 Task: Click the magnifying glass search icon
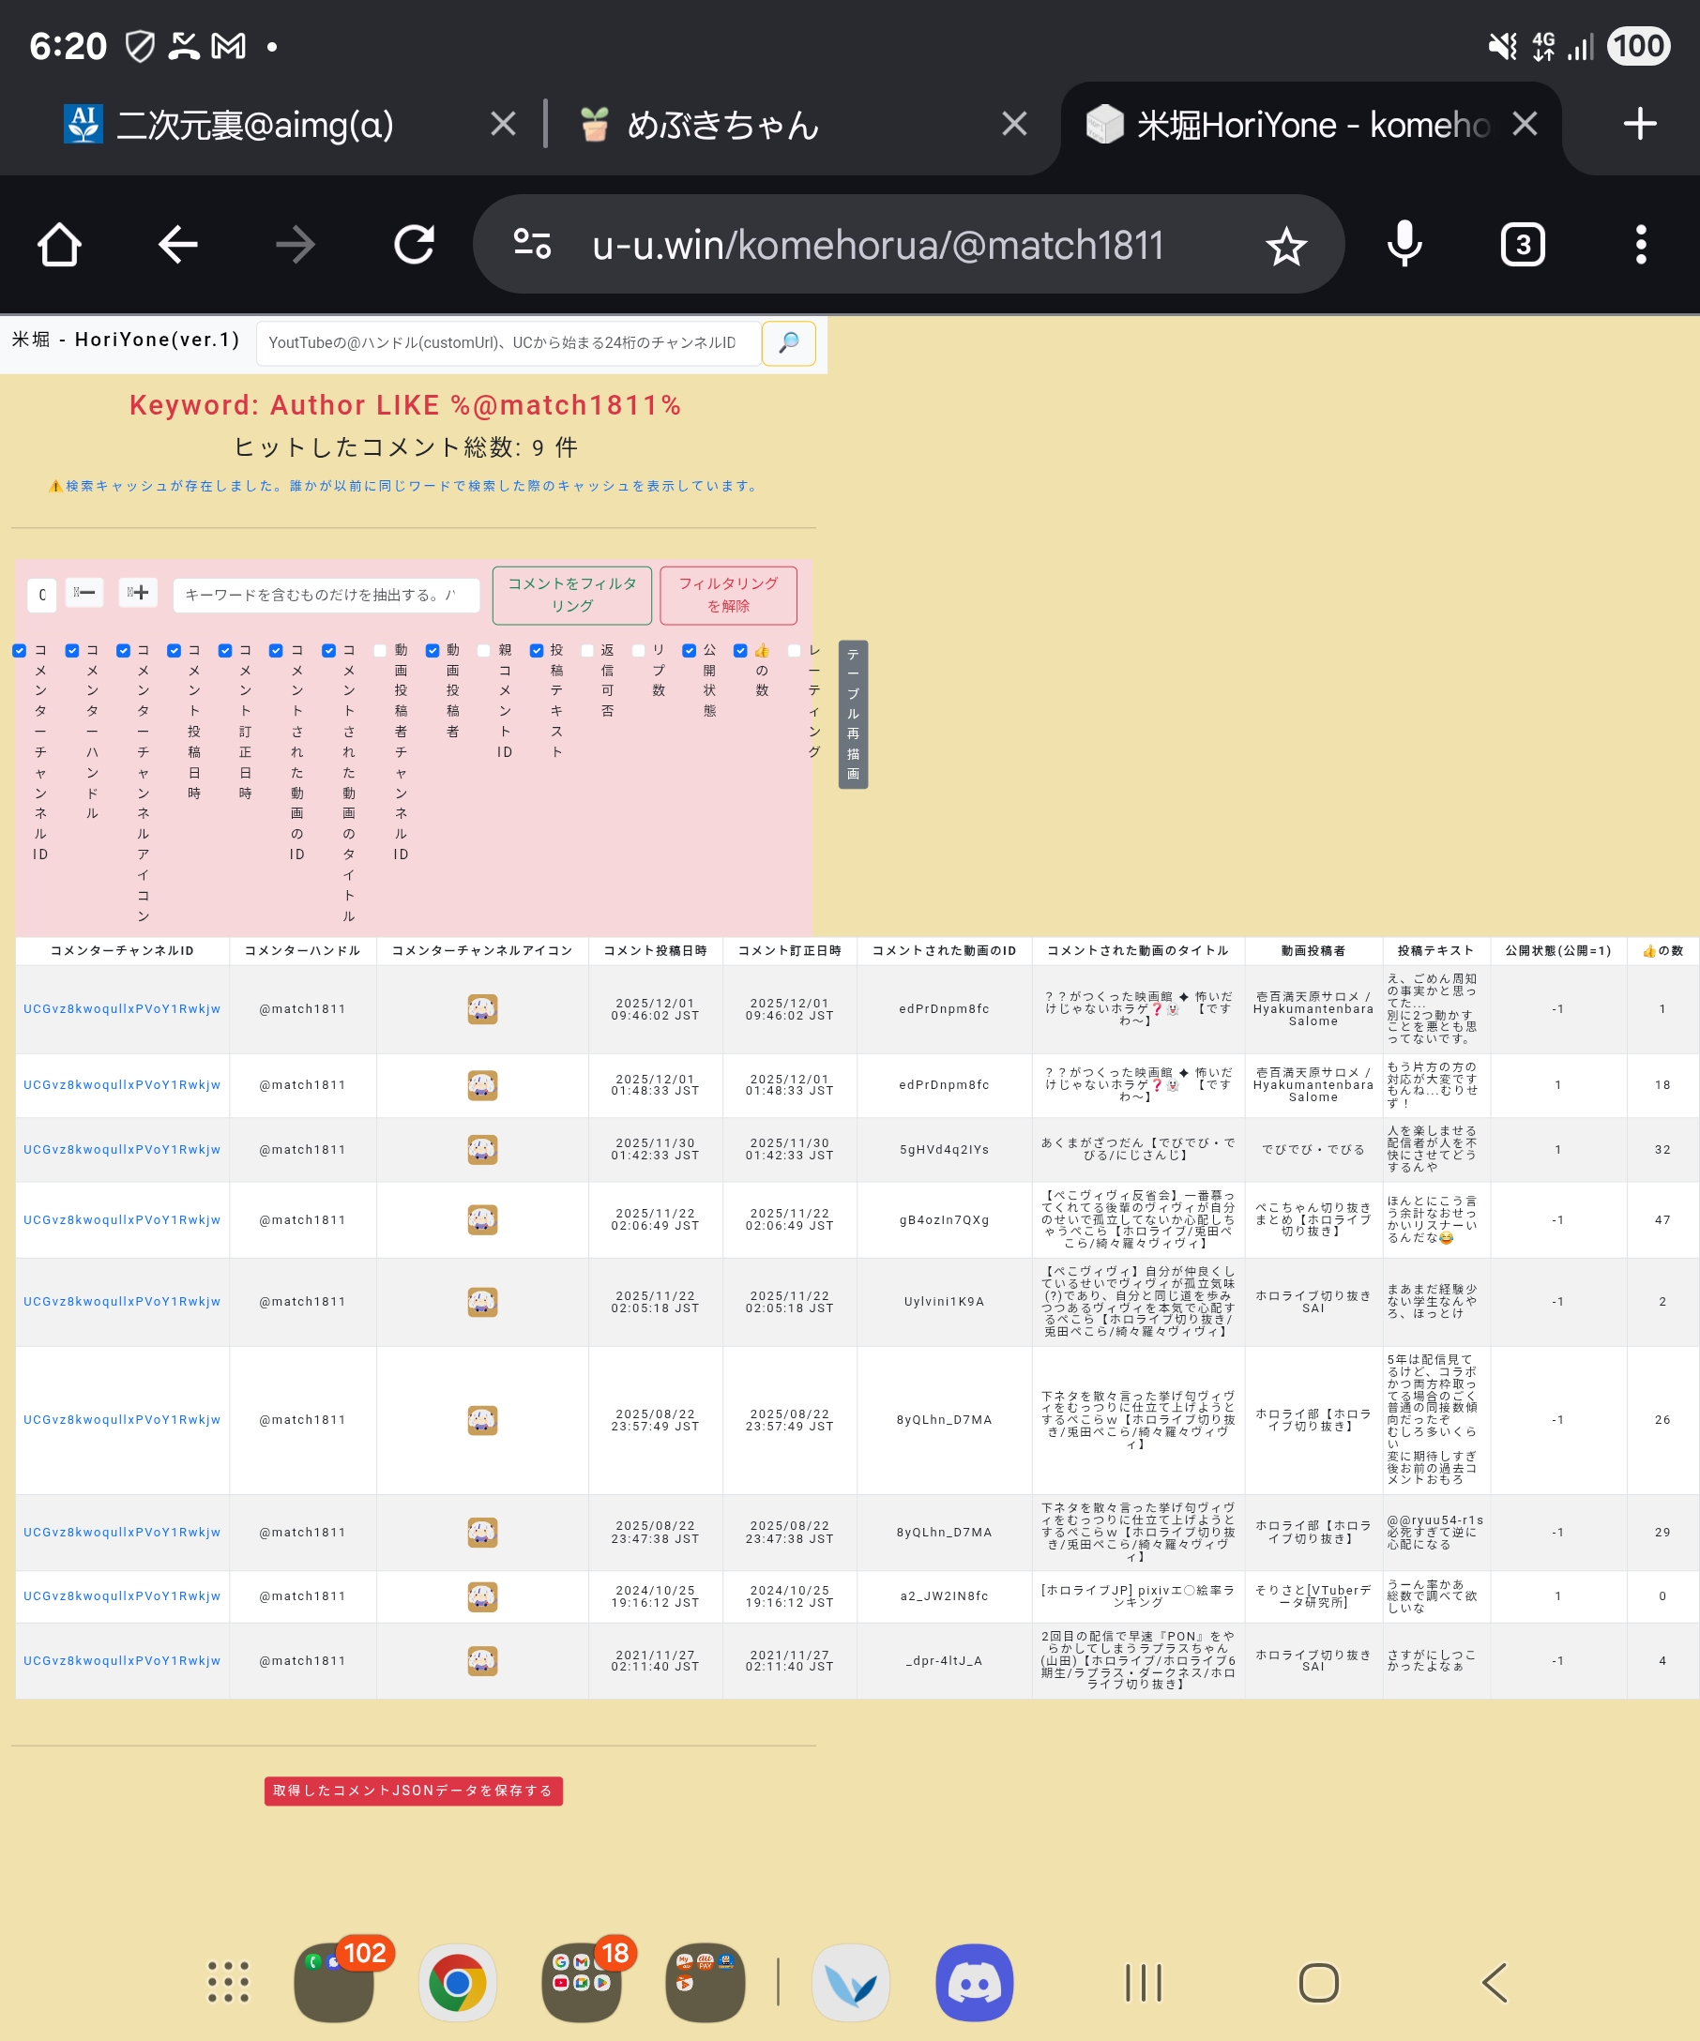coord(788,343)
